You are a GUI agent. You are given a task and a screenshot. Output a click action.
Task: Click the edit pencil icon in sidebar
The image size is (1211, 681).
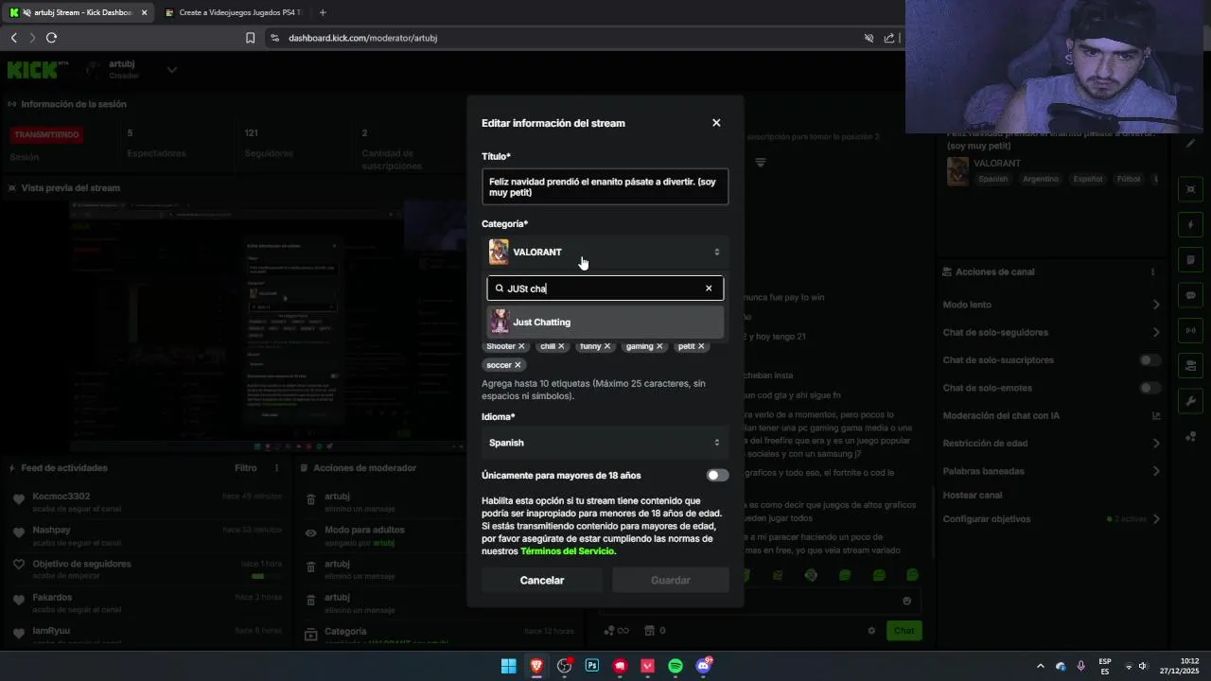point(1191,143)
